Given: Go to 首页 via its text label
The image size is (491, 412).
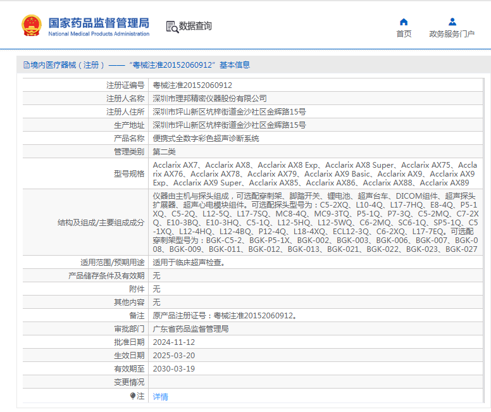Looking at the screenshot, I should tap(404, 34).
